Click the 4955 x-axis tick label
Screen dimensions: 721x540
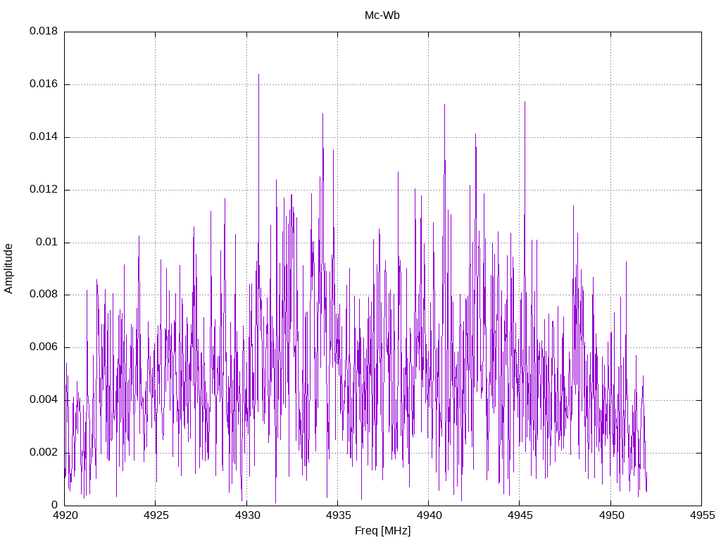click(702, 515)
